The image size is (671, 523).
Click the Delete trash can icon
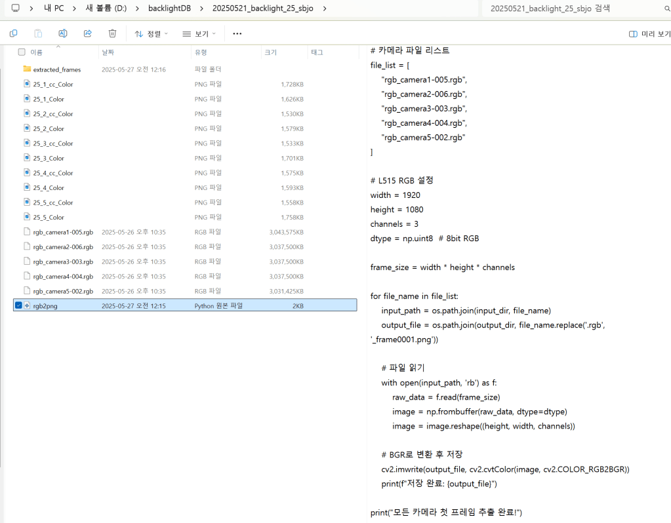pos(112,33)
